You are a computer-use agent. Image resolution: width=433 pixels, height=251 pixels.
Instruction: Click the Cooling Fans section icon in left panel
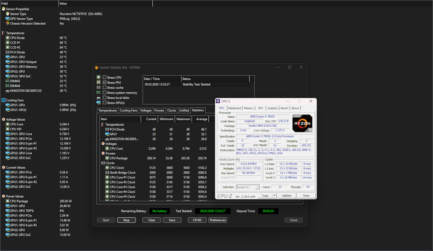(4, 100)
